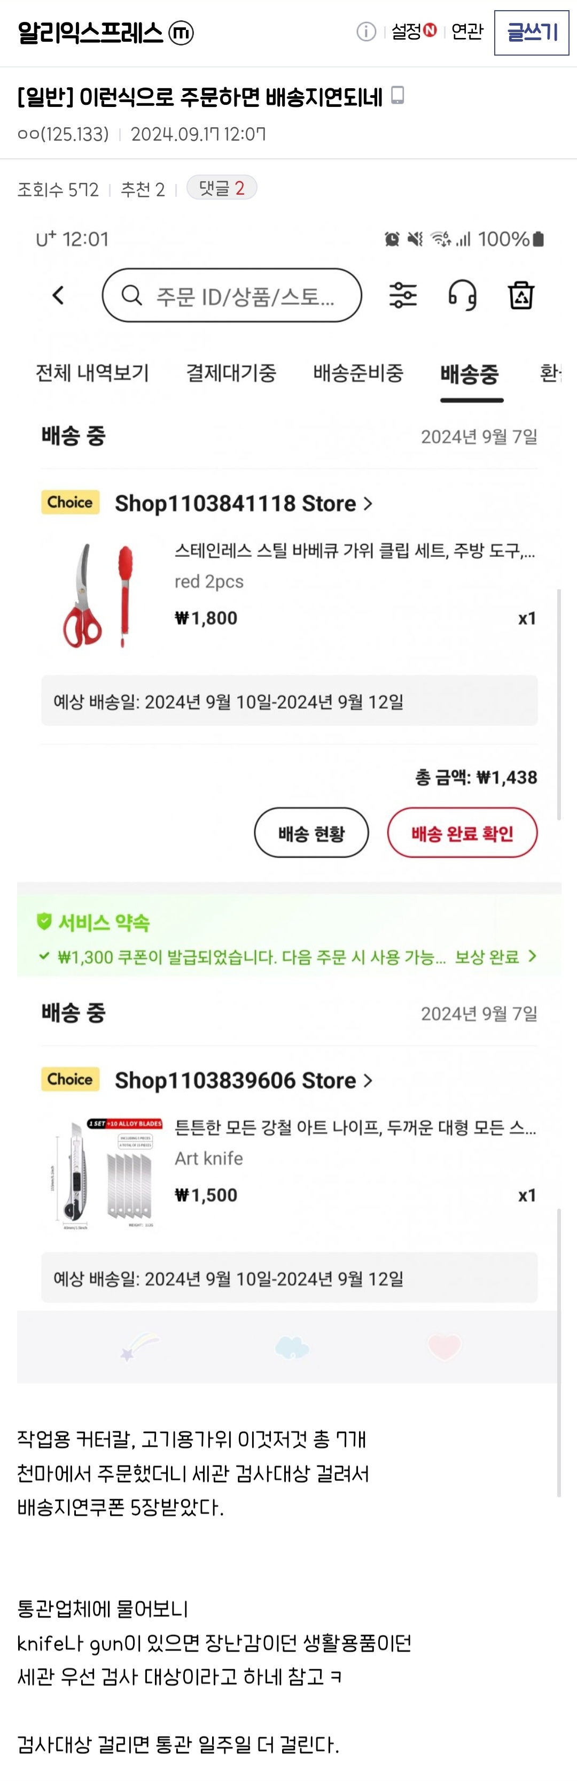Switch to 전체 내역보기 tab
The height and width of the screenshot is (1781, 577).
point(92,373)
